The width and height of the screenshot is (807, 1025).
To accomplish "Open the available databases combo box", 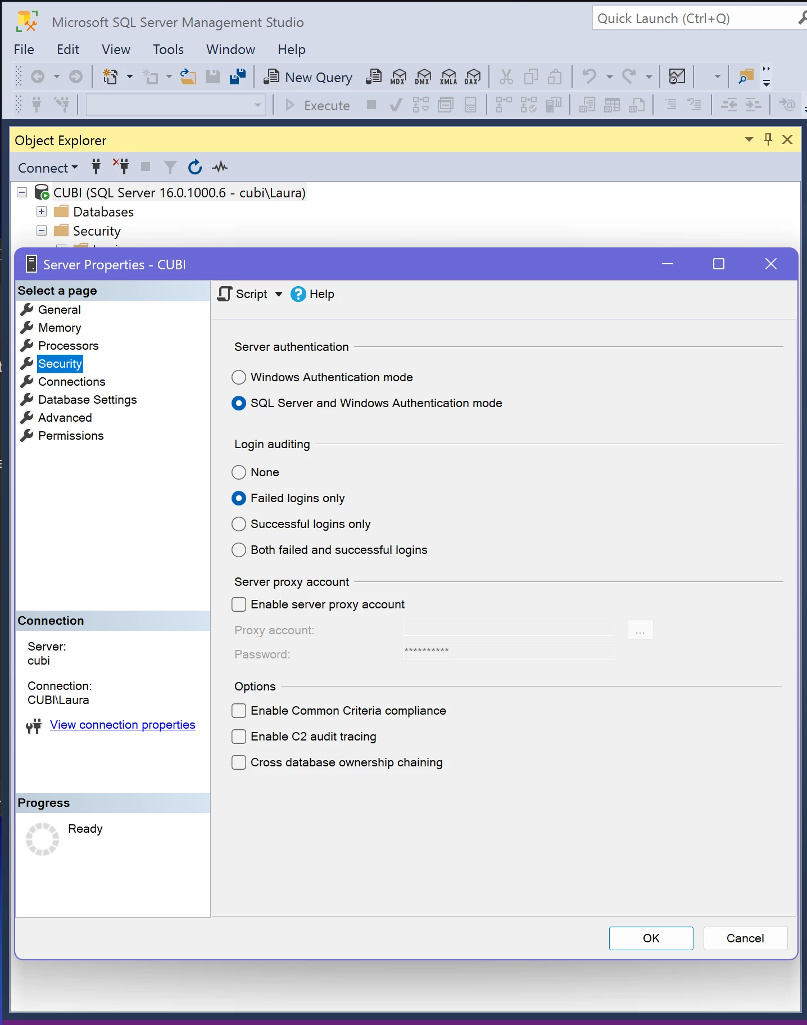I will point(175,105).
